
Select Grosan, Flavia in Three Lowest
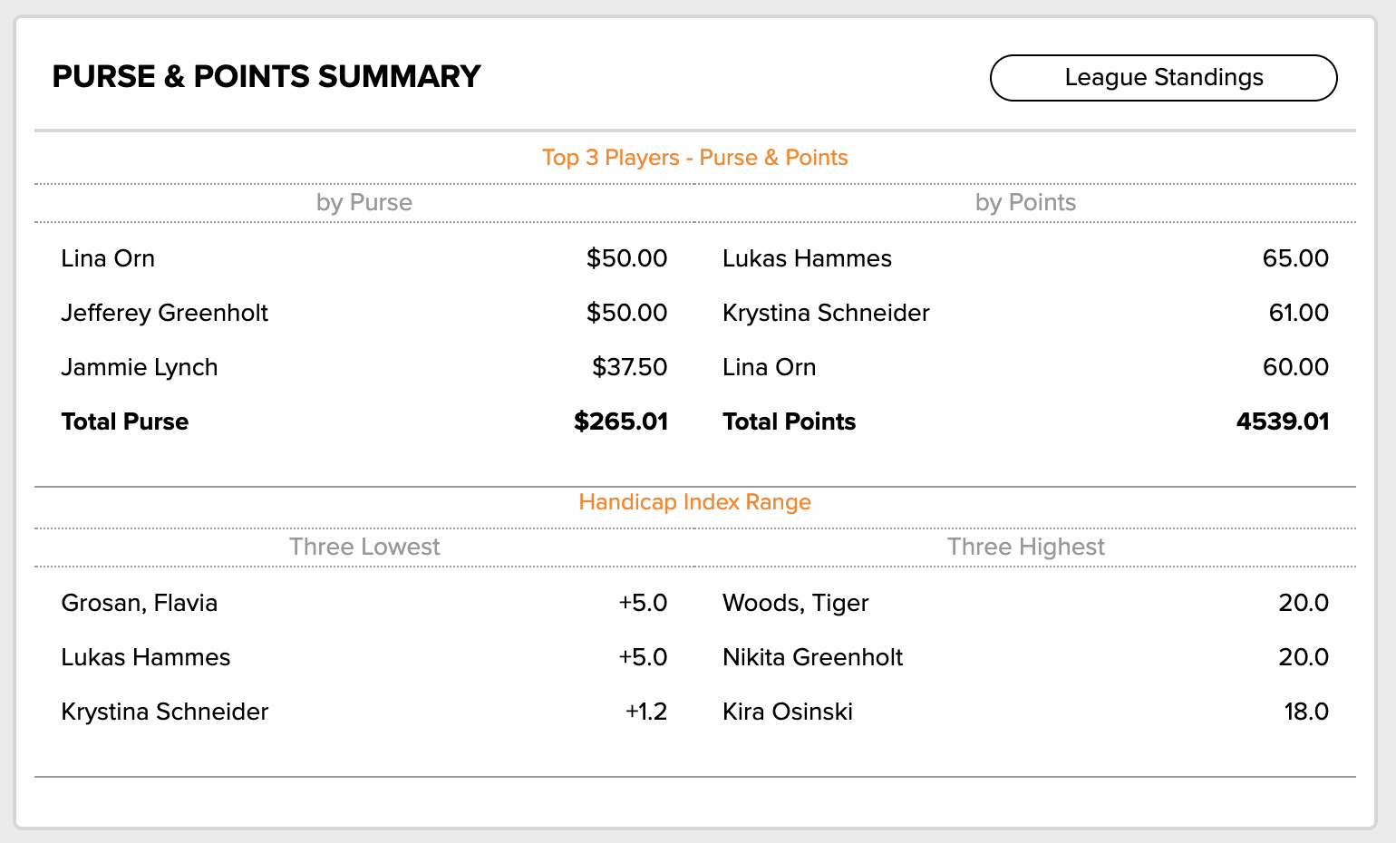pos(140,603)
